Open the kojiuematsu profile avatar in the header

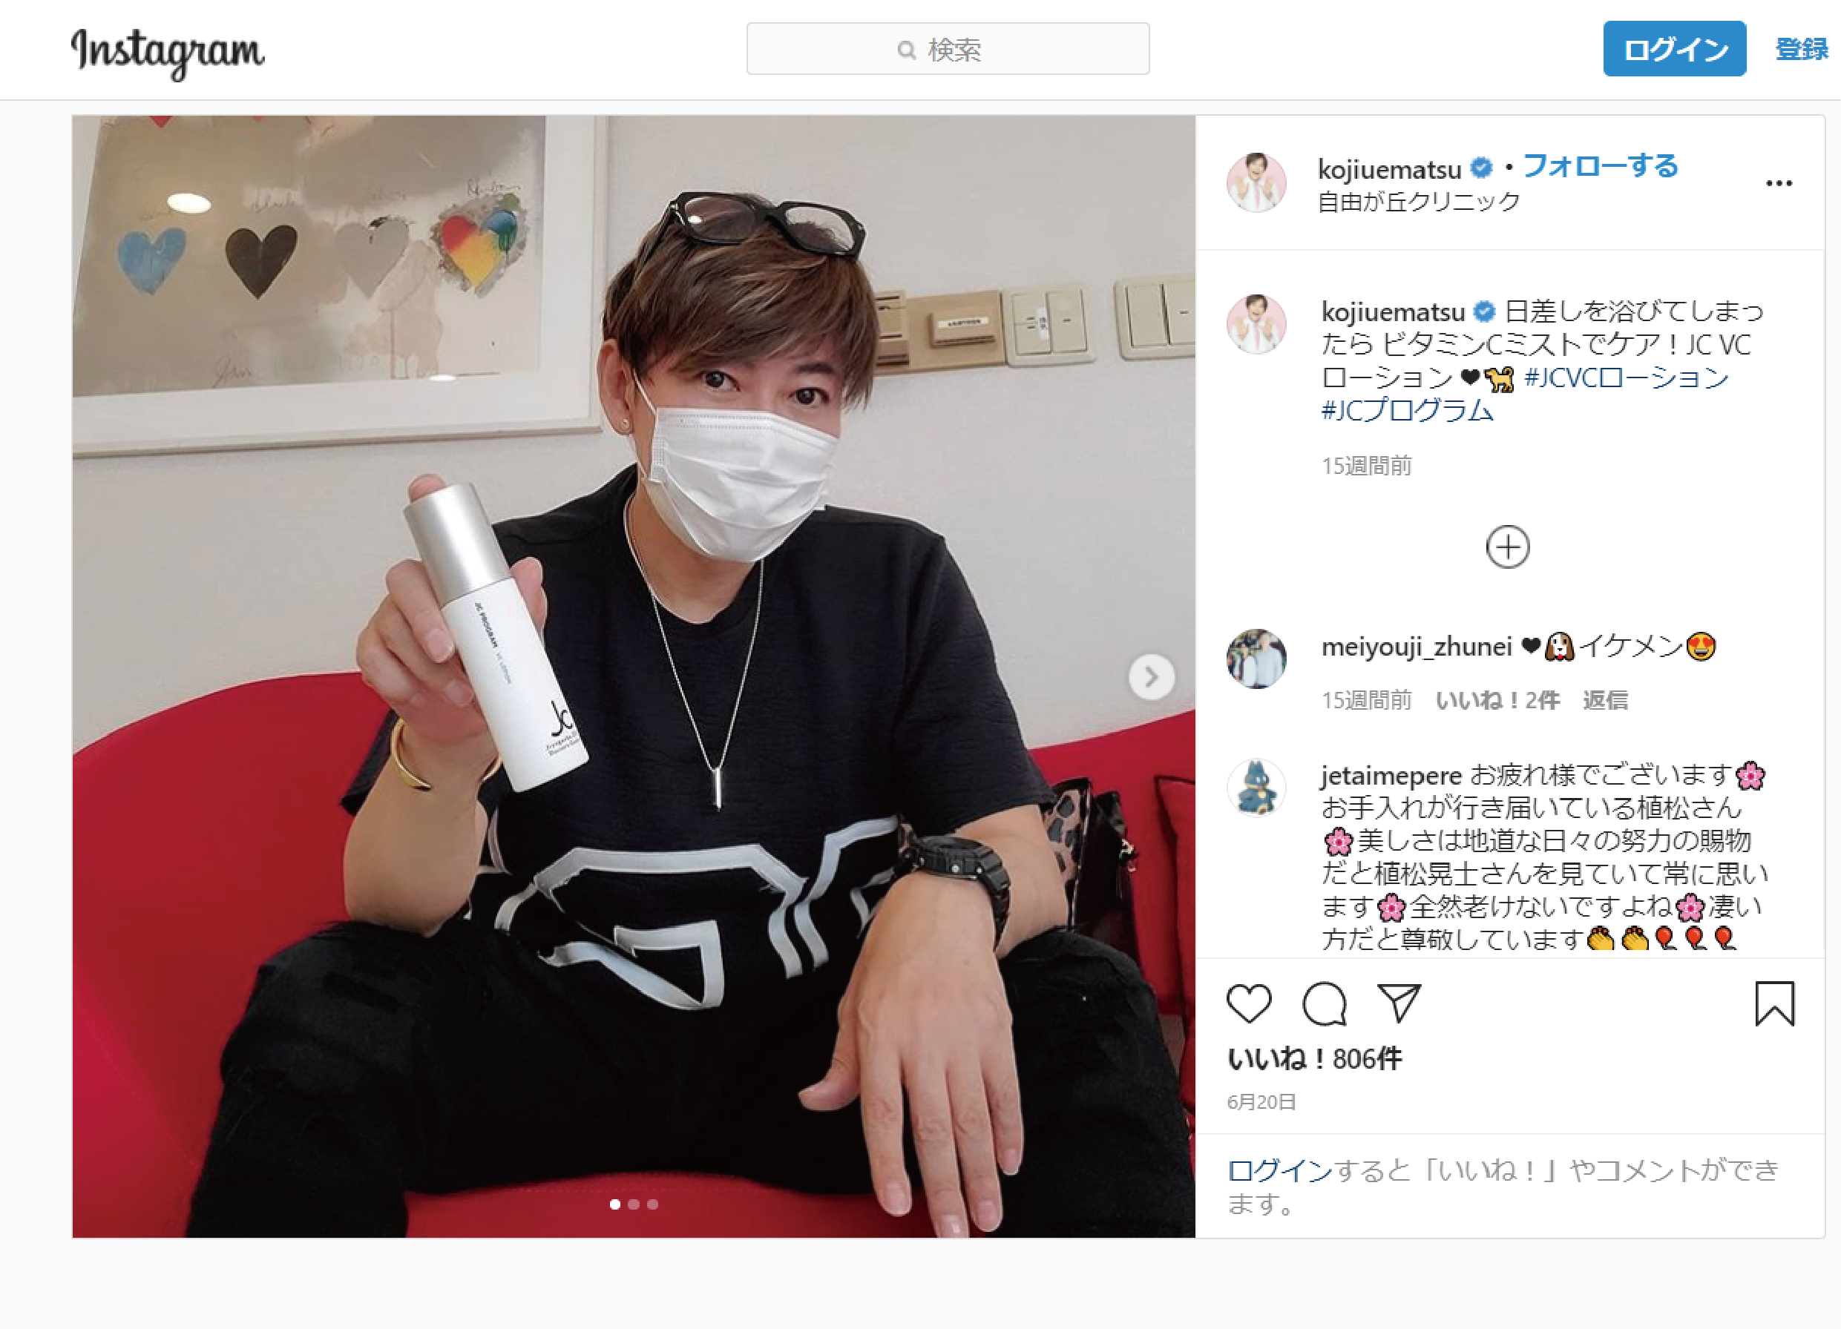pyautogui.click(x=1256, y=182)
